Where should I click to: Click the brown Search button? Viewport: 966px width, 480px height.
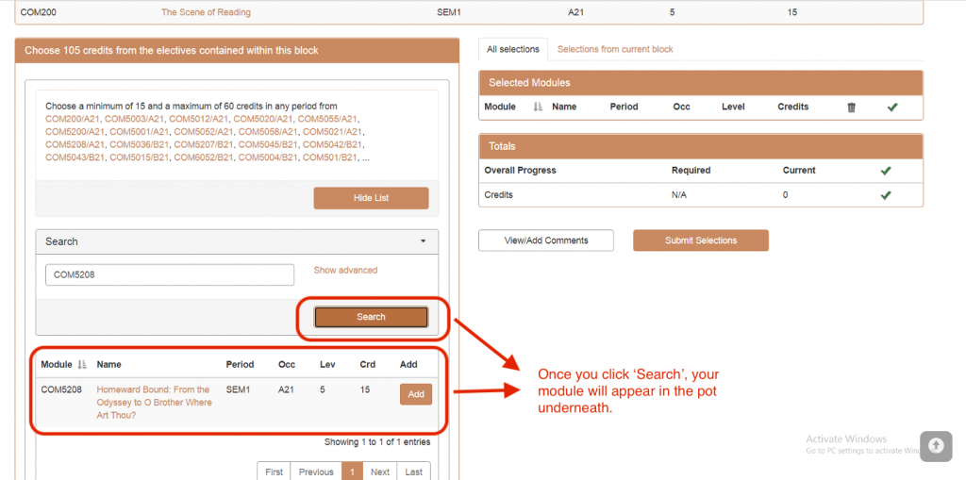pos(371,317)
